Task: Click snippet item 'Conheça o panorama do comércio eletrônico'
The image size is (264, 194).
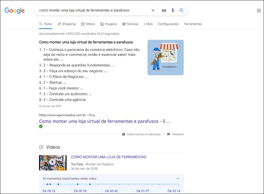Action: [92, 54]
